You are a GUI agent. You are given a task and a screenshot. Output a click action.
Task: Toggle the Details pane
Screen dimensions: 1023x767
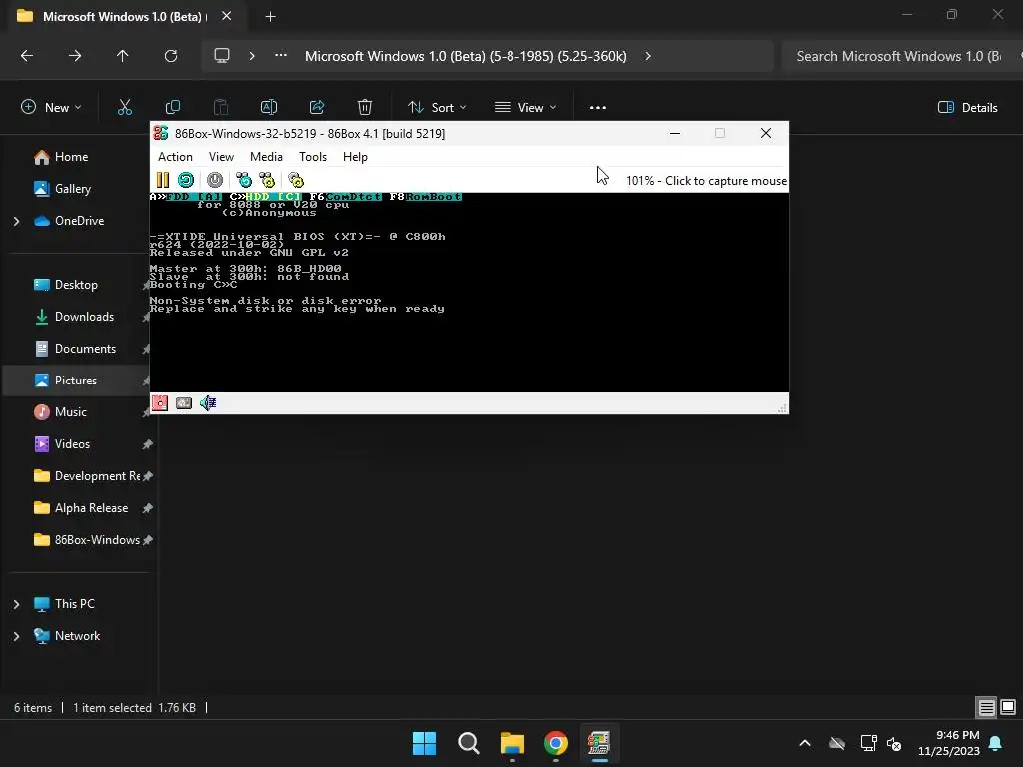tap(967, 108)
